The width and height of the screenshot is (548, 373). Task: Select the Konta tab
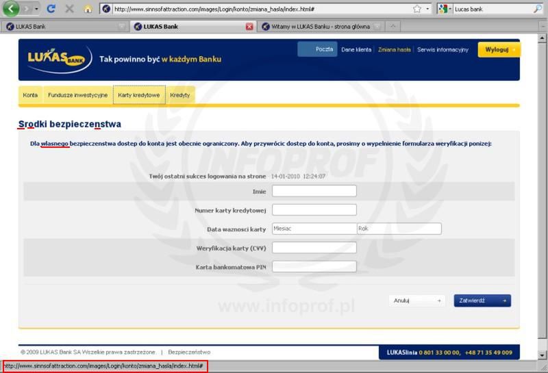[30, 95]
